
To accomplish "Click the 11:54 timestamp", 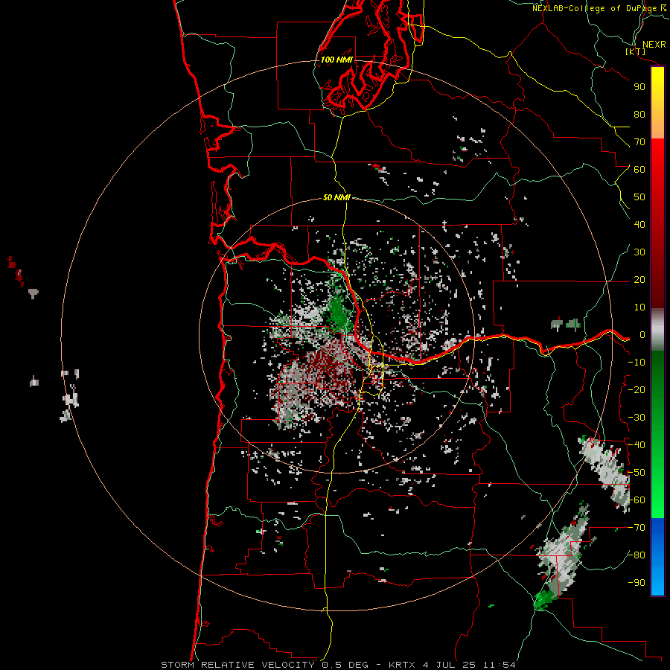I will click(499, 665).
